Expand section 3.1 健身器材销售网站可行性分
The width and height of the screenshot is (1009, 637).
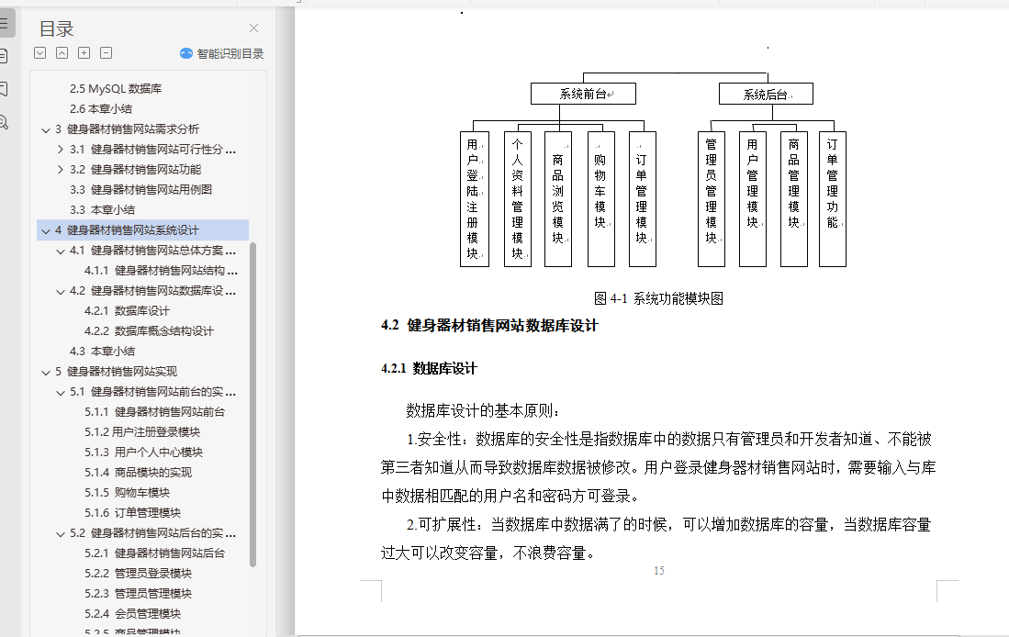click(61, 150)
